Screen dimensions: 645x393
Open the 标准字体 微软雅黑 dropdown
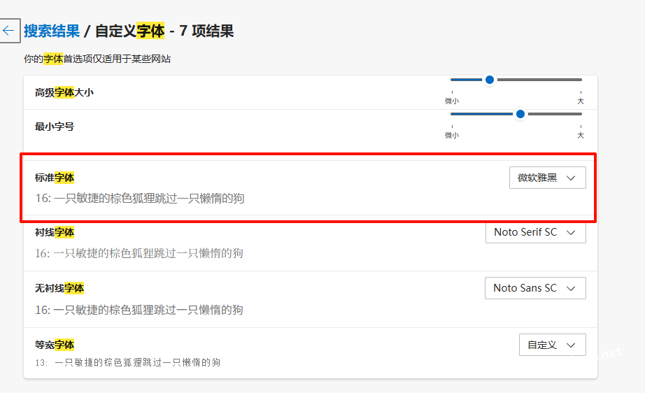pyautogui.click(x=547, y=178)
